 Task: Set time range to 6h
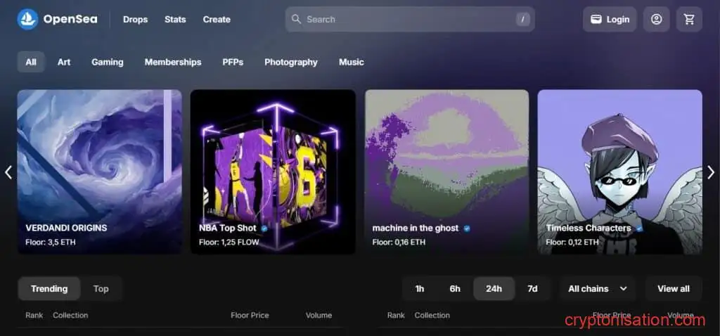[455, 289]
